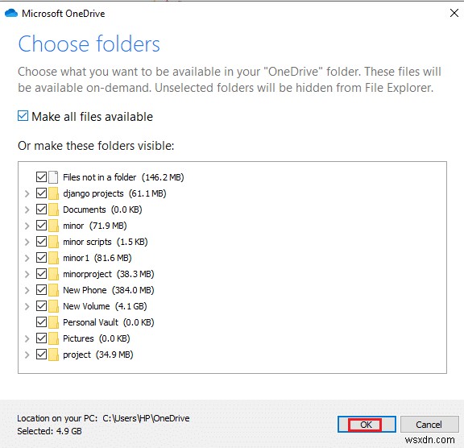Uncheck the django projects checkbox
Viewport: 464px width, 448px height.
pyautogui.click(x=41, y=193)
